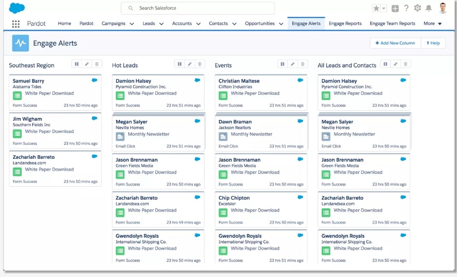Image resolution: width=457 pixels, height=277 pixels.
Task: Click email icon on Dawn Braman card
Action: tap(223, 136)
